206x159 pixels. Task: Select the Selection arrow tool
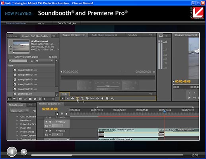(62, 98)
